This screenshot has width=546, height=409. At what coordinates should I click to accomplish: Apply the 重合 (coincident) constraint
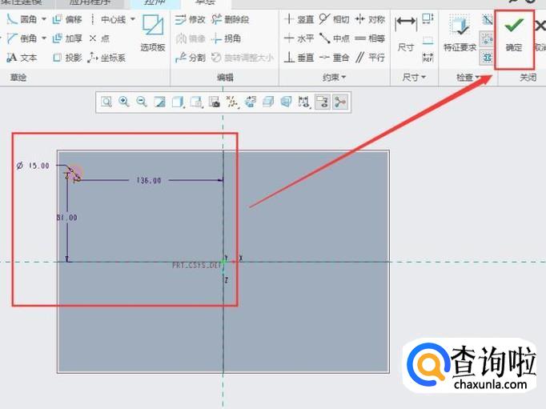pyautogui.click(x=335, y=58)
